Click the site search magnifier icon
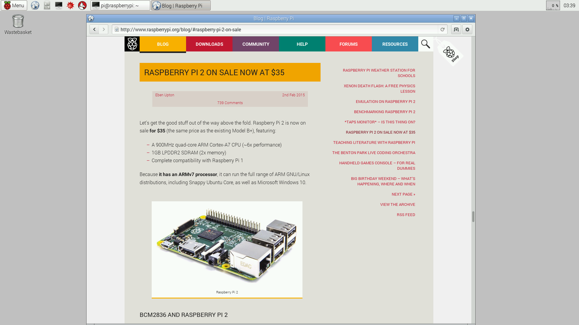 tap(426, 44)
